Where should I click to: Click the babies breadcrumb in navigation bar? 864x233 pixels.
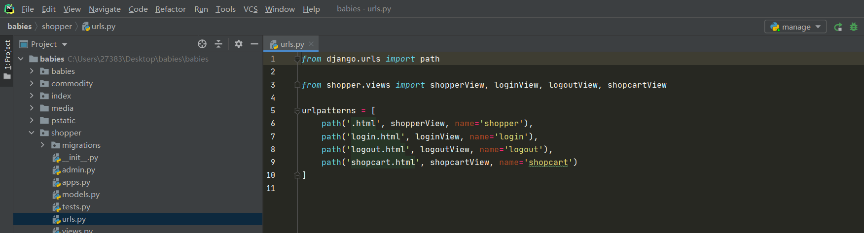click(x=20, y=27)
